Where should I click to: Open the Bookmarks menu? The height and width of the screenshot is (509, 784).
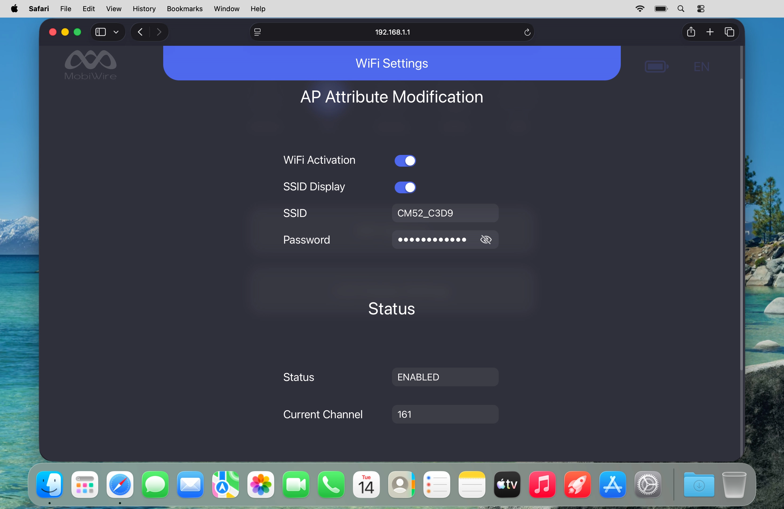click(x=185, y=9)
